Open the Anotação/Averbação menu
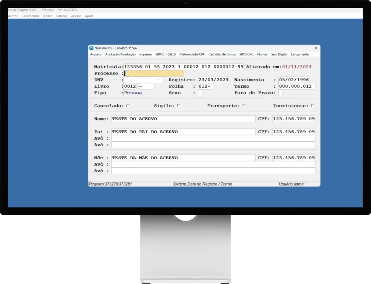This screenshot has width=371, height=284. click(120, 54)
